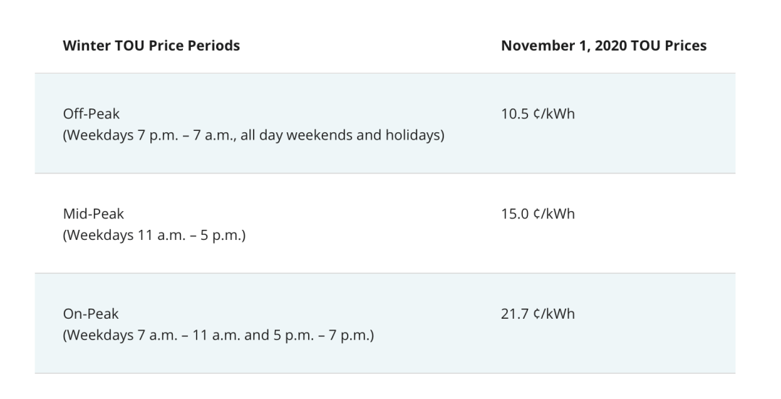
Task: Click the Winter TOU Price Periods header
Action: 151,46
